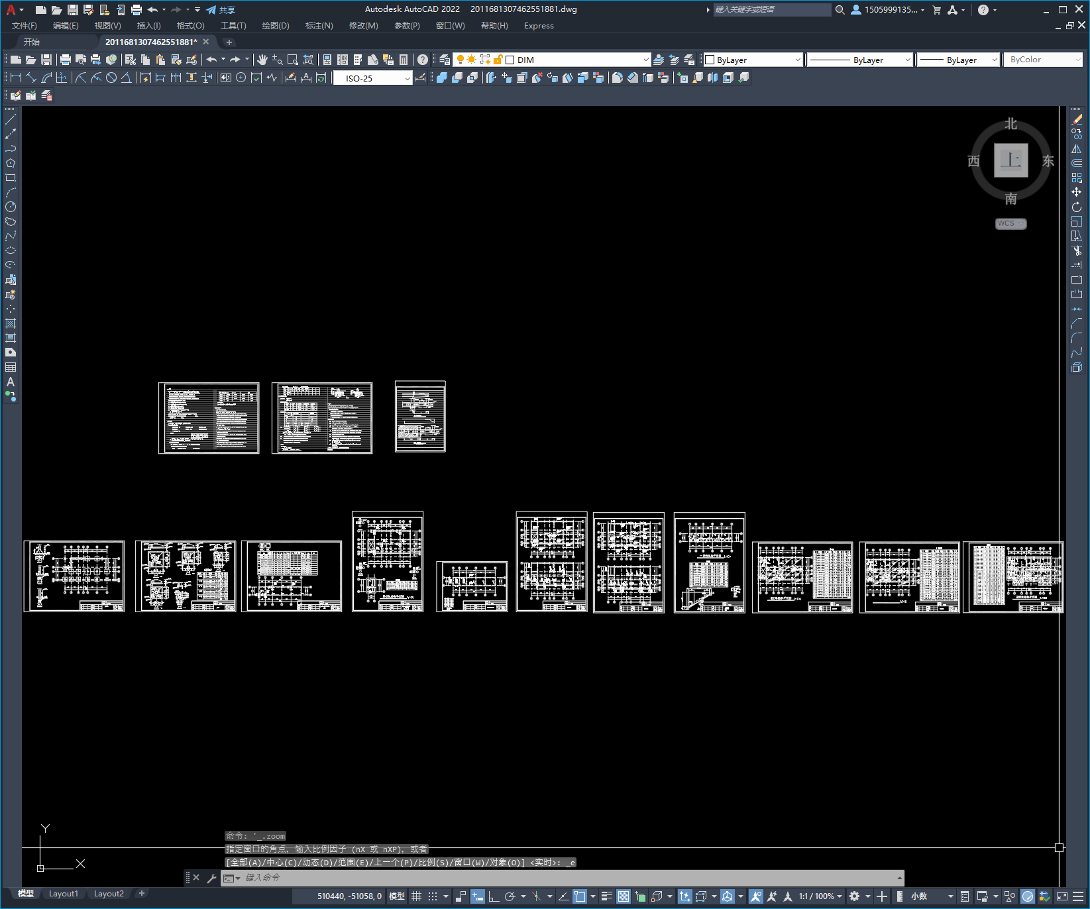Click the 模型 button in status bar
This screenshot has width=1090, height=909.
[397, 896]
